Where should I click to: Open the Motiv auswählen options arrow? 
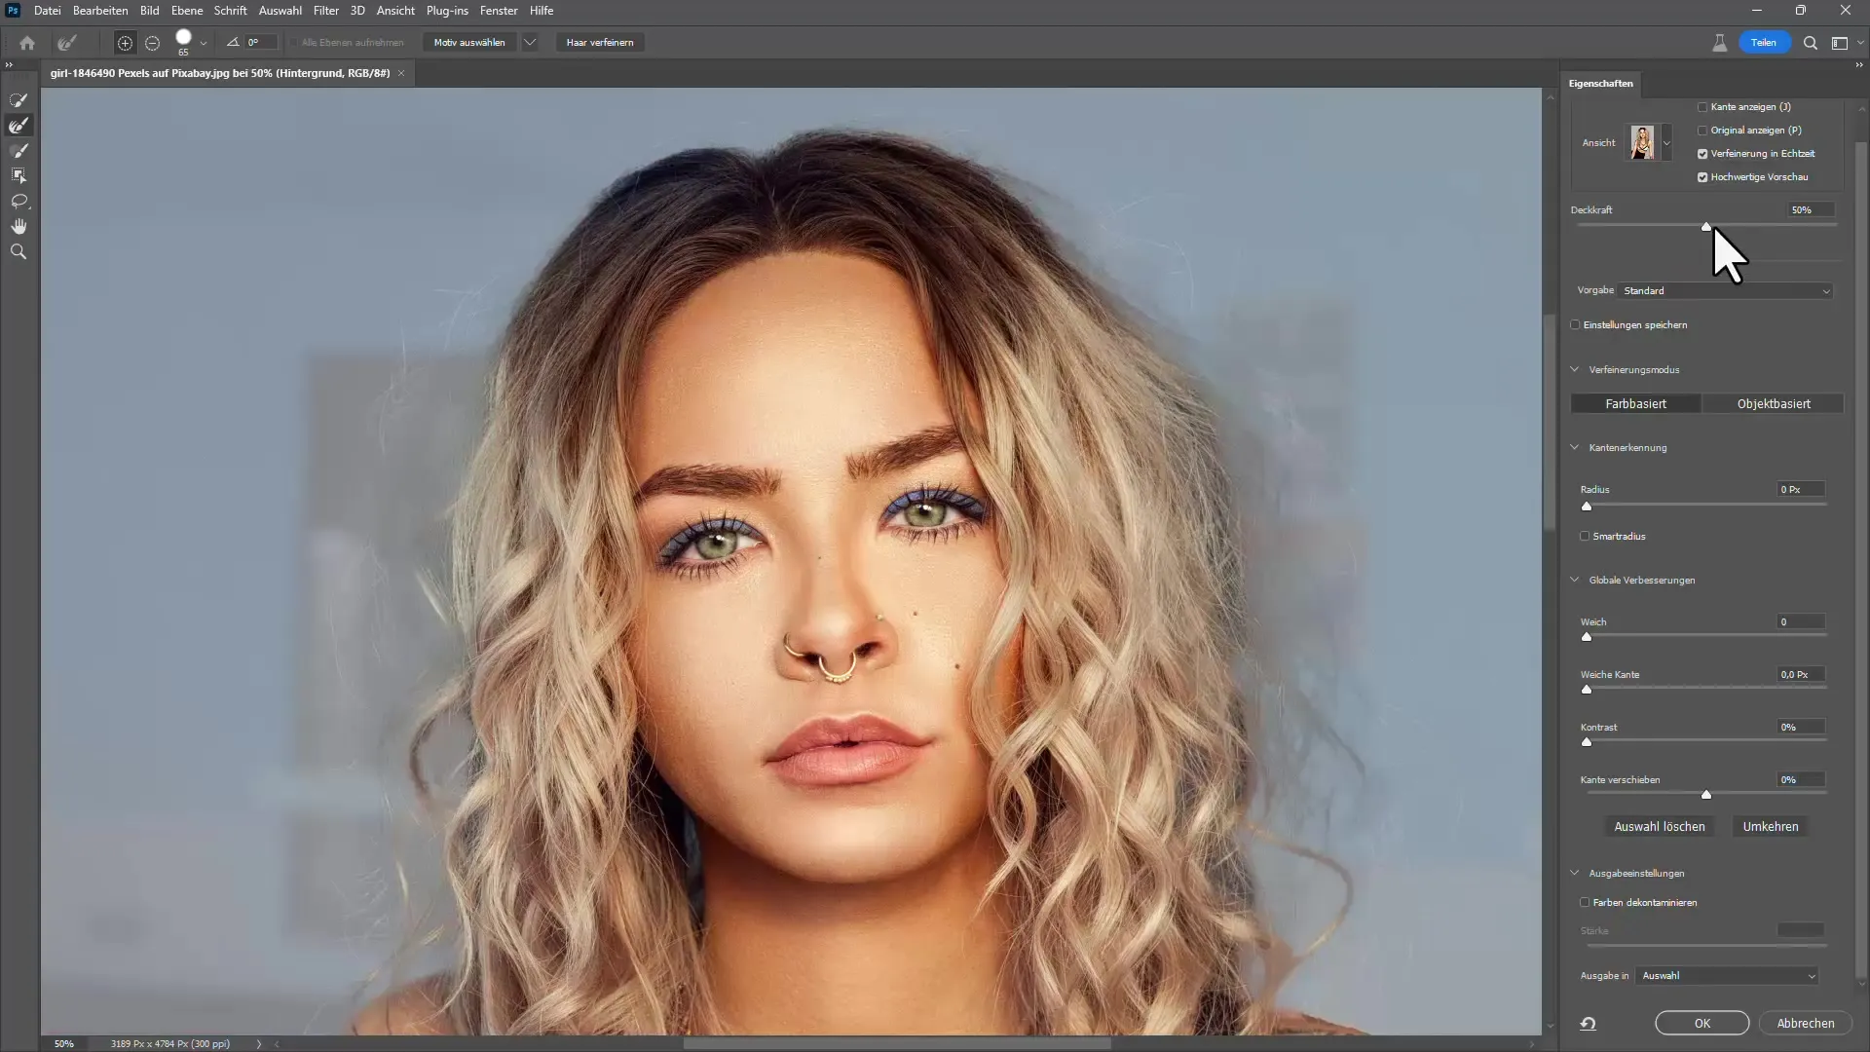[530, 43]
